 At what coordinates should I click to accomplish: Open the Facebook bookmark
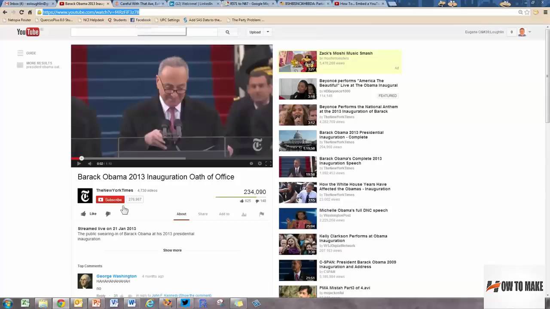tap(141, 20)
